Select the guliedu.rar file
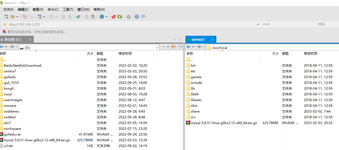 (x=12, y=134)
